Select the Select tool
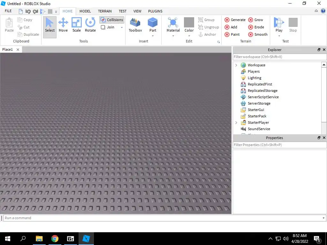Image resolution: width=327 pixels, height=245 pixels. tap(49, 27)
